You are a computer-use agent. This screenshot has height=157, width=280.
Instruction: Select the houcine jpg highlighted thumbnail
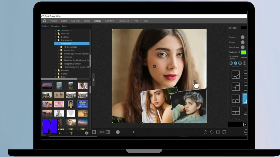[83, 104]
